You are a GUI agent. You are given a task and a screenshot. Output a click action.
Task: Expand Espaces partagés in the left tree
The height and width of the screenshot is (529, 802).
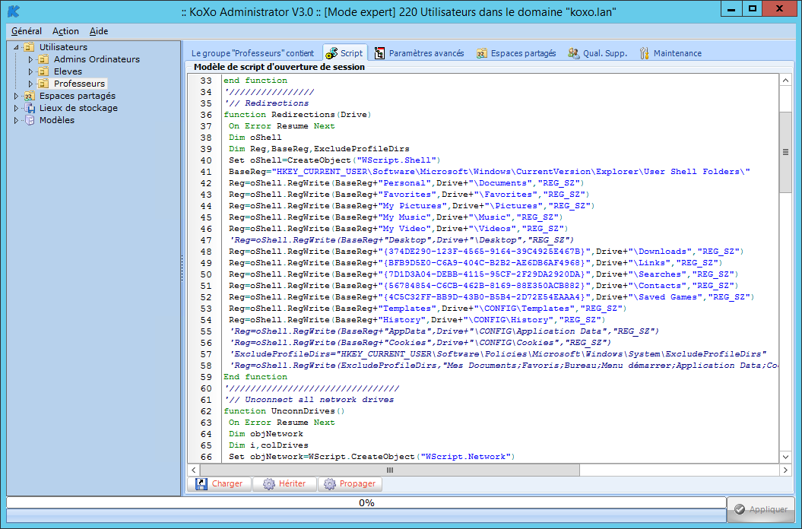tap(16, 96)
